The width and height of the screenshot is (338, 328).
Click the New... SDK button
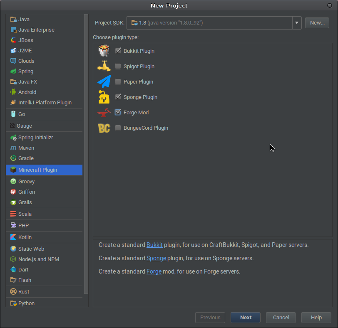(317, 23)
